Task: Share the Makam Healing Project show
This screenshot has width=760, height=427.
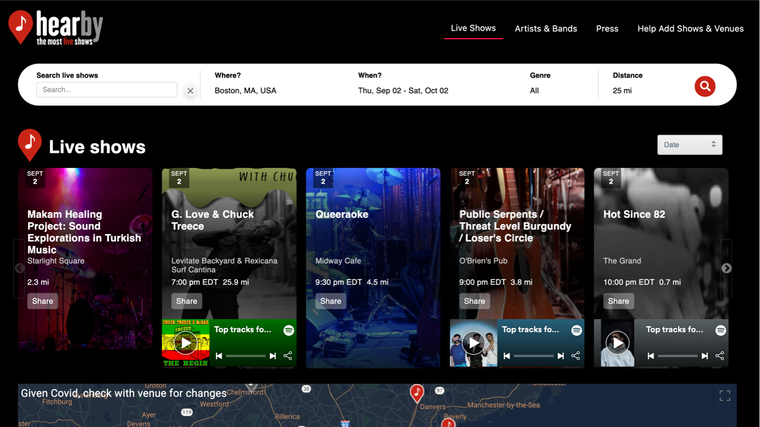Action: point(42,301)
